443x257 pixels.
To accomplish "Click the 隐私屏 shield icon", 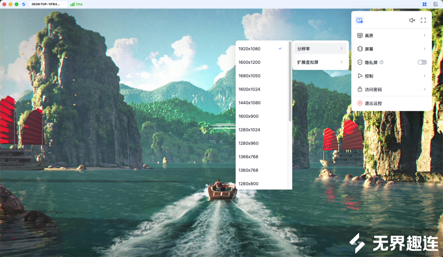I will tap(360, 62).
